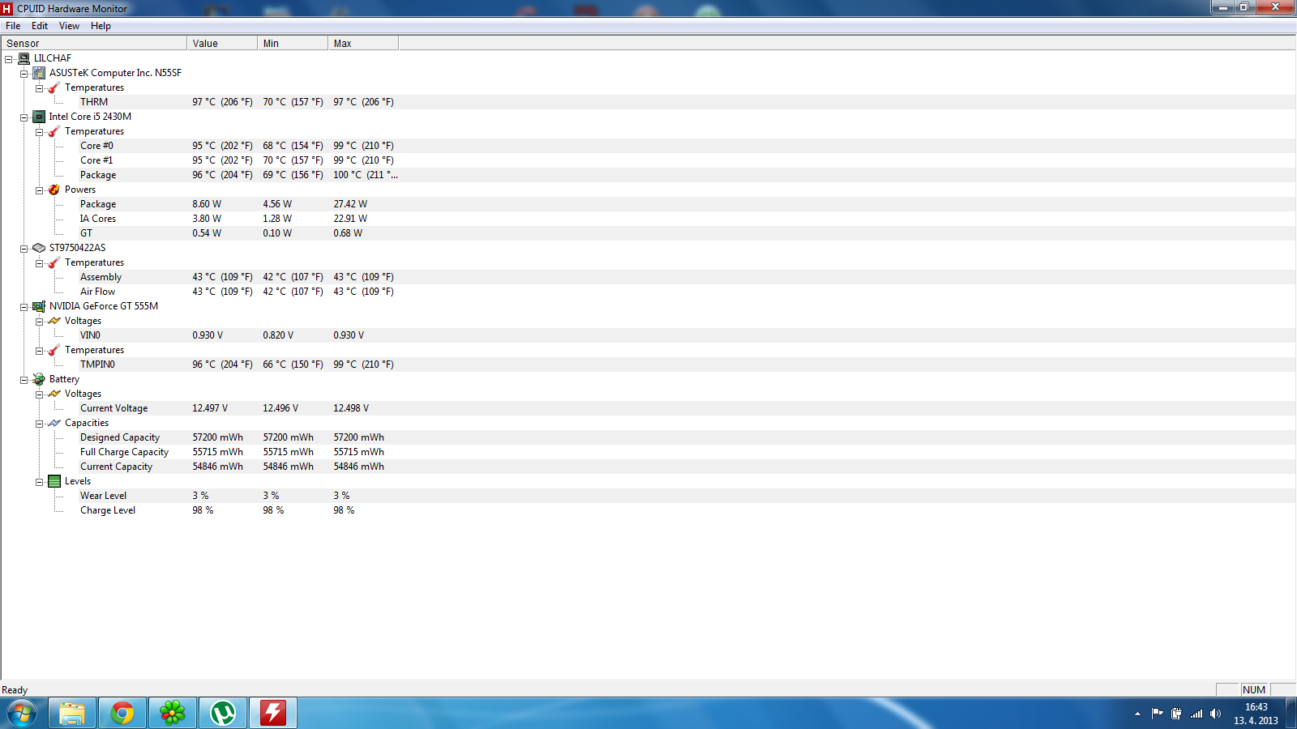
Task: Collapse the ST9750422AS node
Action: tap(24, 249)
